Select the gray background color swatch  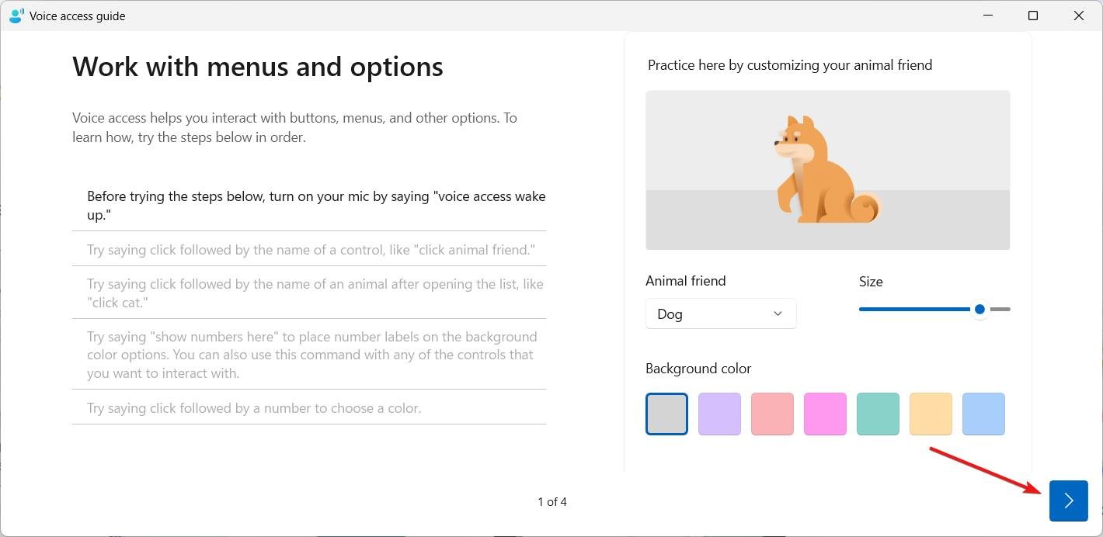(x=666, y=414)
